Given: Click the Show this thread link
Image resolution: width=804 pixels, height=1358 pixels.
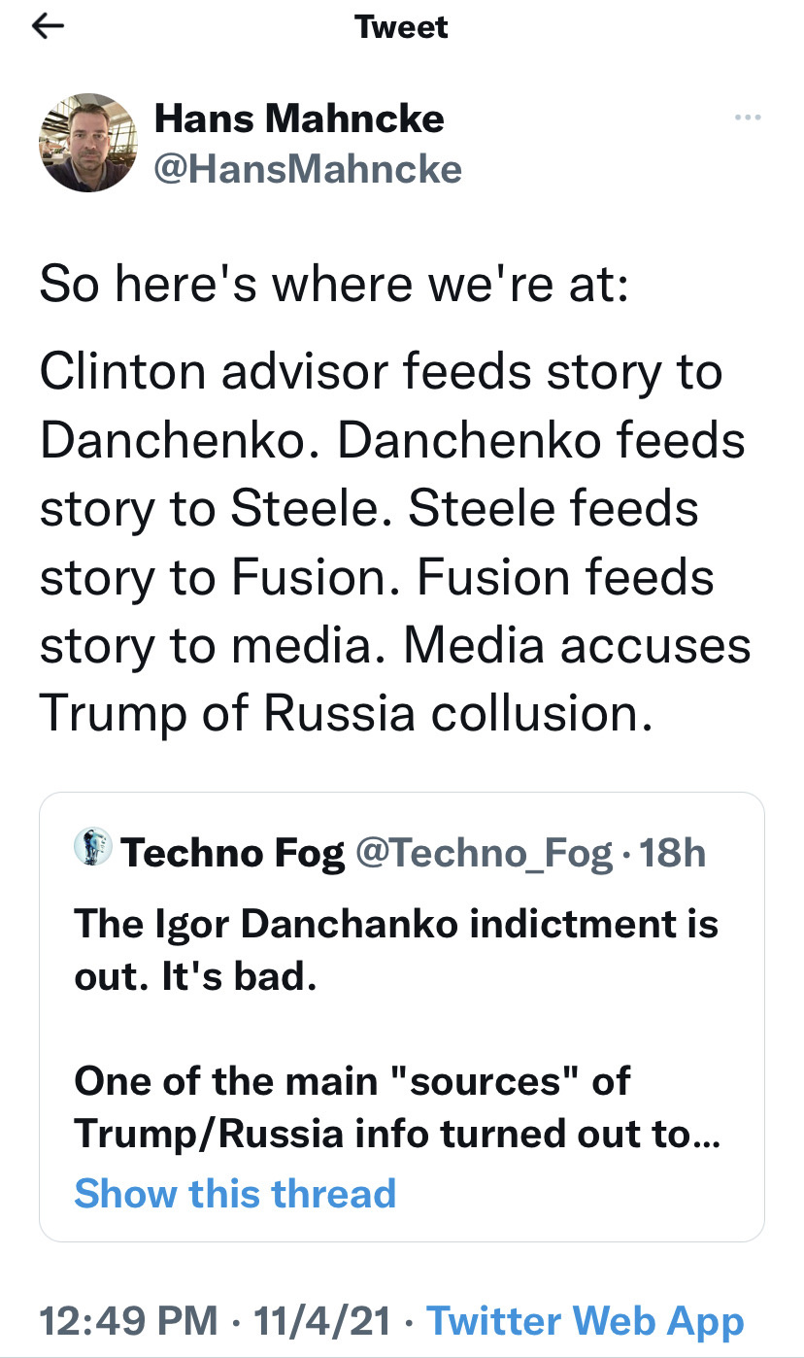Looking at the screenshot, I should click(235, 1192).
